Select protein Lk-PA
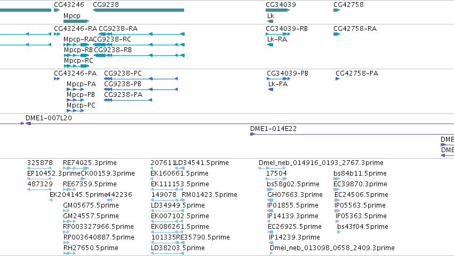This screenshot has width=454, height=256. (x=278, y=84)
